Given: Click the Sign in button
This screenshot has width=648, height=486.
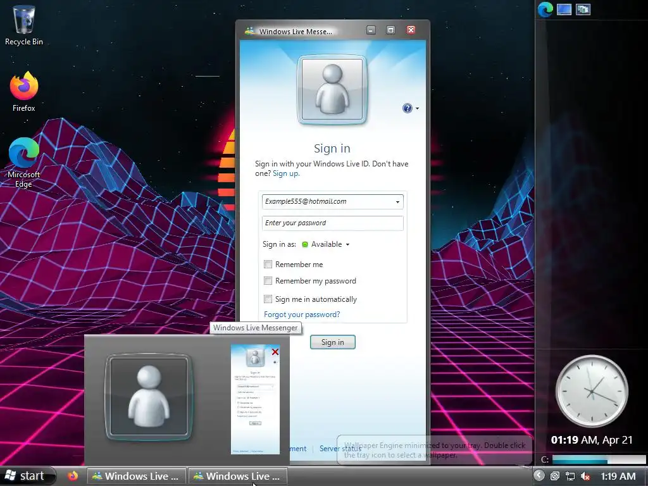Looking at the screenshot, I should (333, 342).
